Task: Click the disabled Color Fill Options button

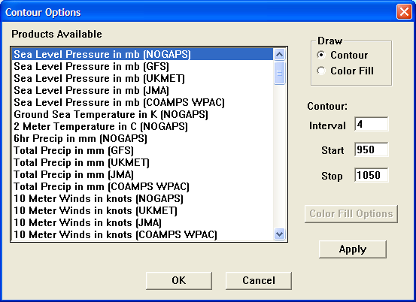Action: pos(351,214)
